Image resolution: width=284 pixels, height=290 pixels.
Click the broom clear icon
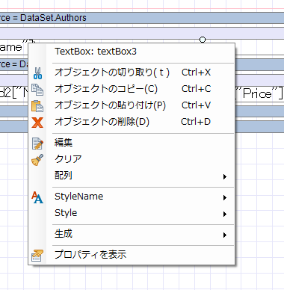pyautogui.click(x=37, y=160)
